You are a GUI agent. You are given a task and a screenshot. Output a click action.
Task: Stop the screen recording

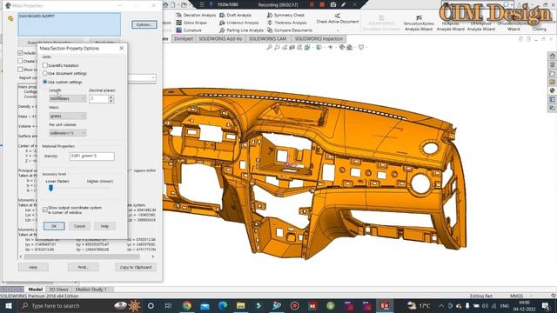(322, 4)
